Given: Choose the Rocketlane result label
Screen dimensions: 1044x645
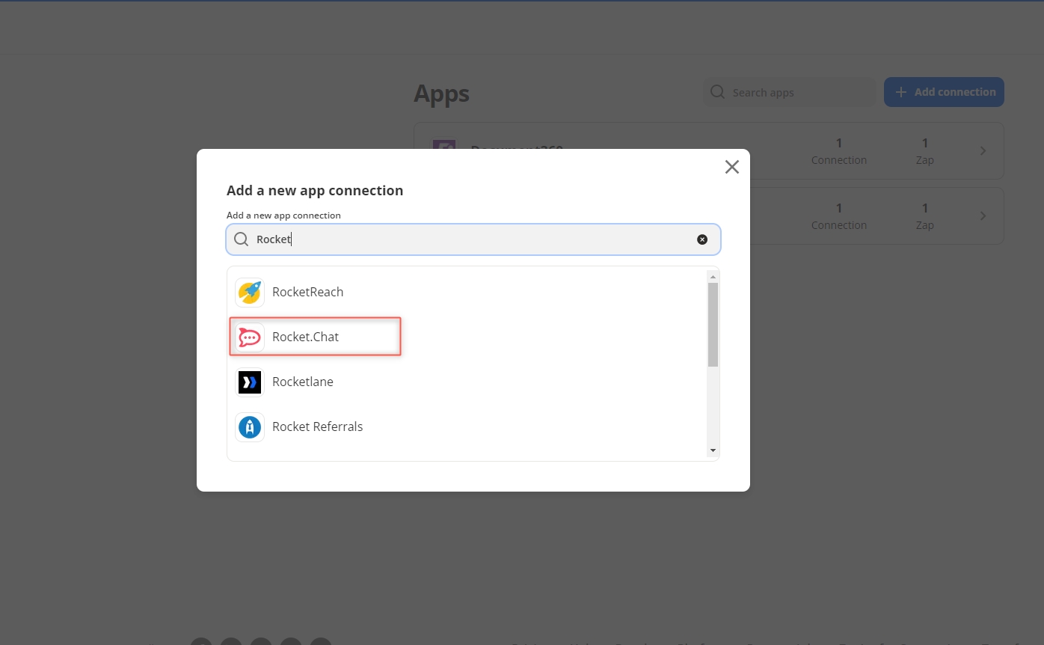Looking at the screenshot, I should point(302,382).
